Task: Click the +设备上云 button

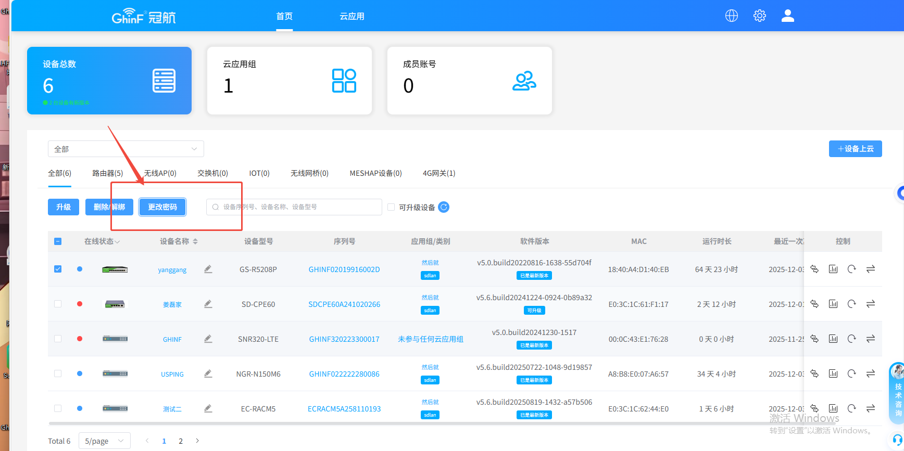Action: (855, 149)
